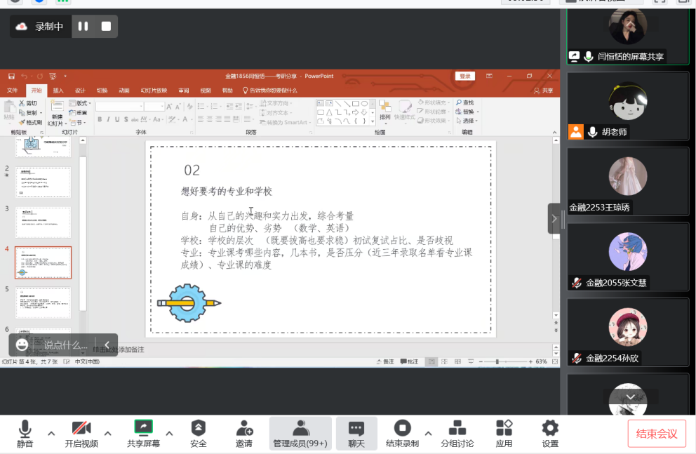Pause the cloud recording

tap(83, 27)
